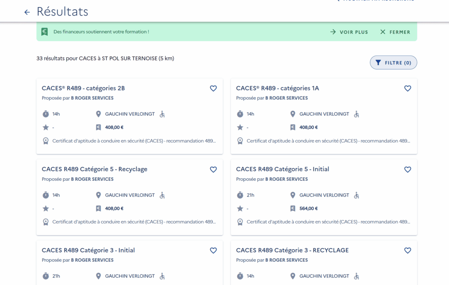Favorite the CACES R489 catégories 1A card
Image resolution: width=449 pixels, height=285 pixels.
pos(408,88)
